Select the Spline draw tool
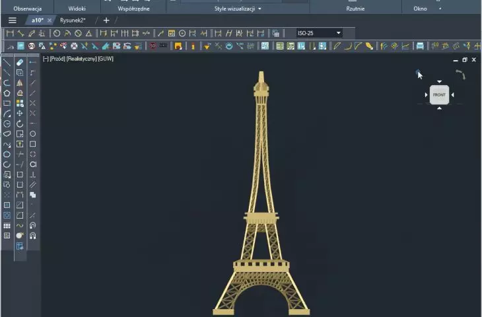This screenshot has width=482, height=317. (7, 144)
